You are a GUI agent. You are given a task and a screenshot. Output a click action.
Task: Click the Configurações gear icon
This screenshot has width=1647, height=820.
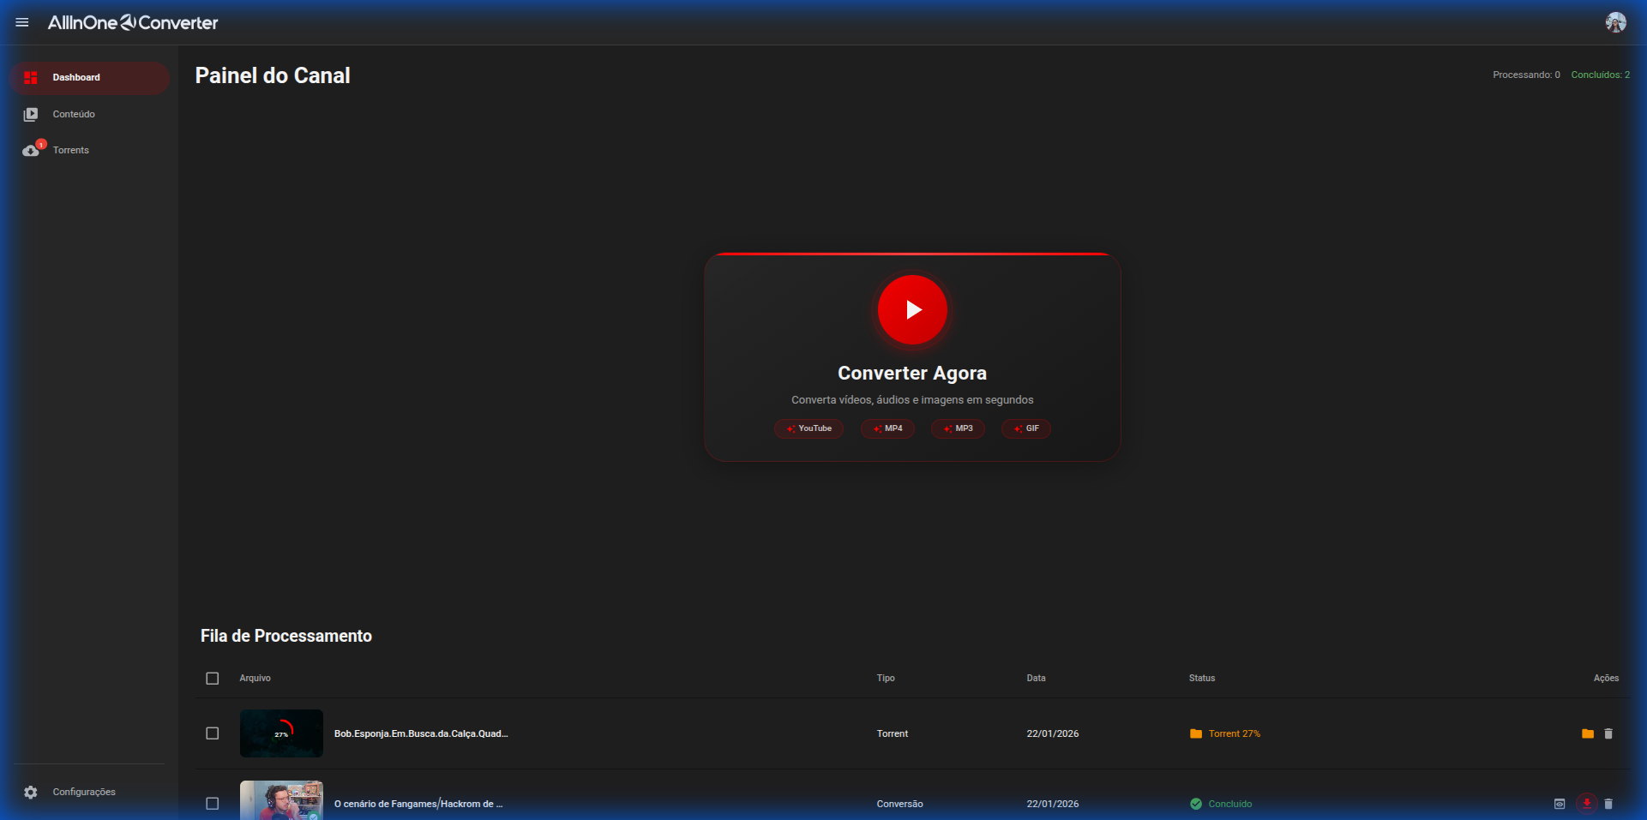click(31, 792)
